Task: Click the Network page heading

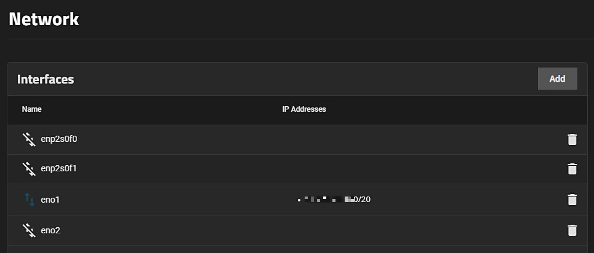Action: (x=44, y=19)
